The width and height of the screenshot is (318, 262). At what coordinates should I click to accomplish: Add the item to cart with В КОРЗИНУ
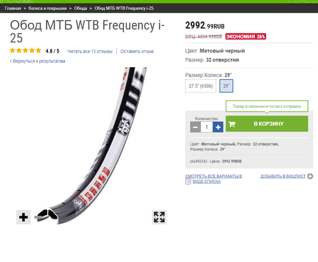click(267, 124)
